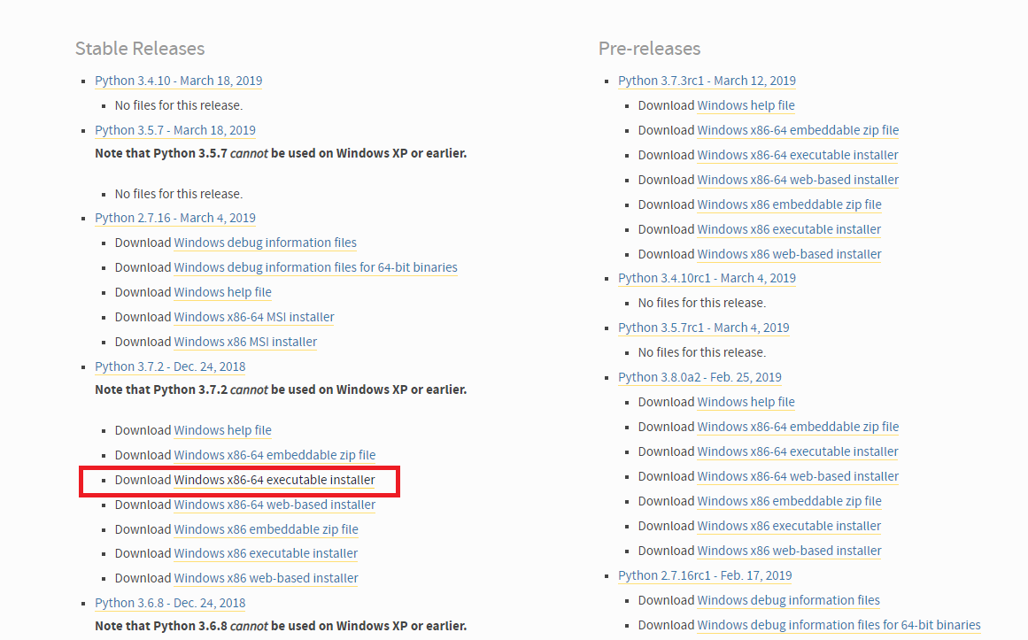
Task: Download Python 2.7.16 Windows debug information files
Action: click(x=265, y=243)
